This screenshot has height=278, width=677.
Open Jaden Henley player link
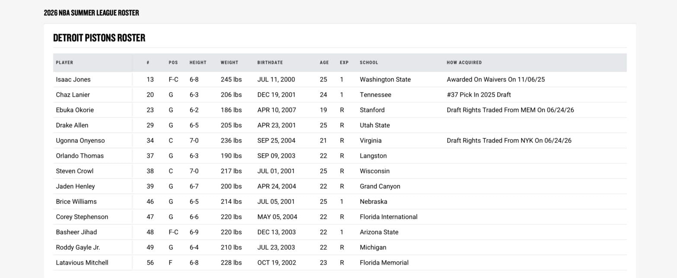(x=76, y=186)
